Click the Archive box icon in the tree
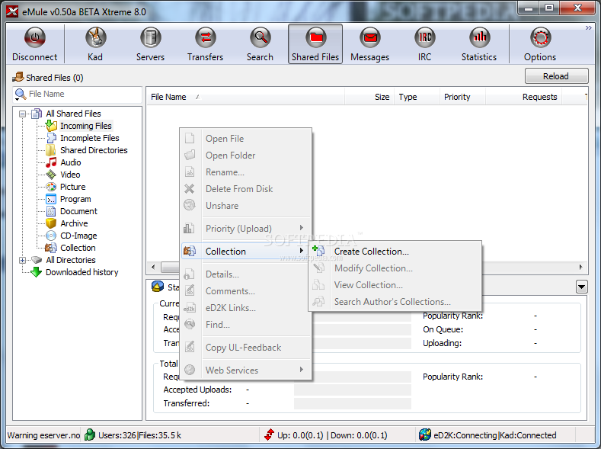This screenshot has width=601, height=449. click(x=51, y=223)
